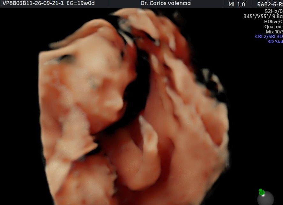Click the MI 1.0 mechanical index value
Screen dimensions: 283x205
237,4
